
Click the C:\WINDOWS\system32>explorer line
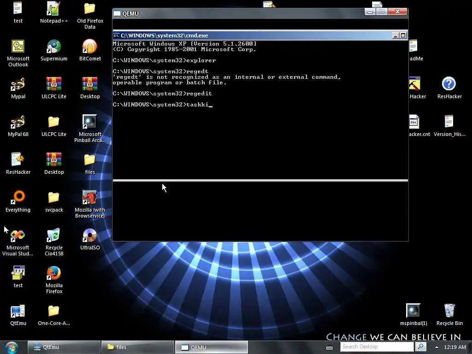coord(165,60)
